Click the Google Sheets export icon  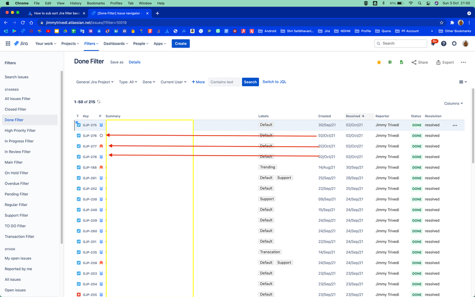click(401, 62)
